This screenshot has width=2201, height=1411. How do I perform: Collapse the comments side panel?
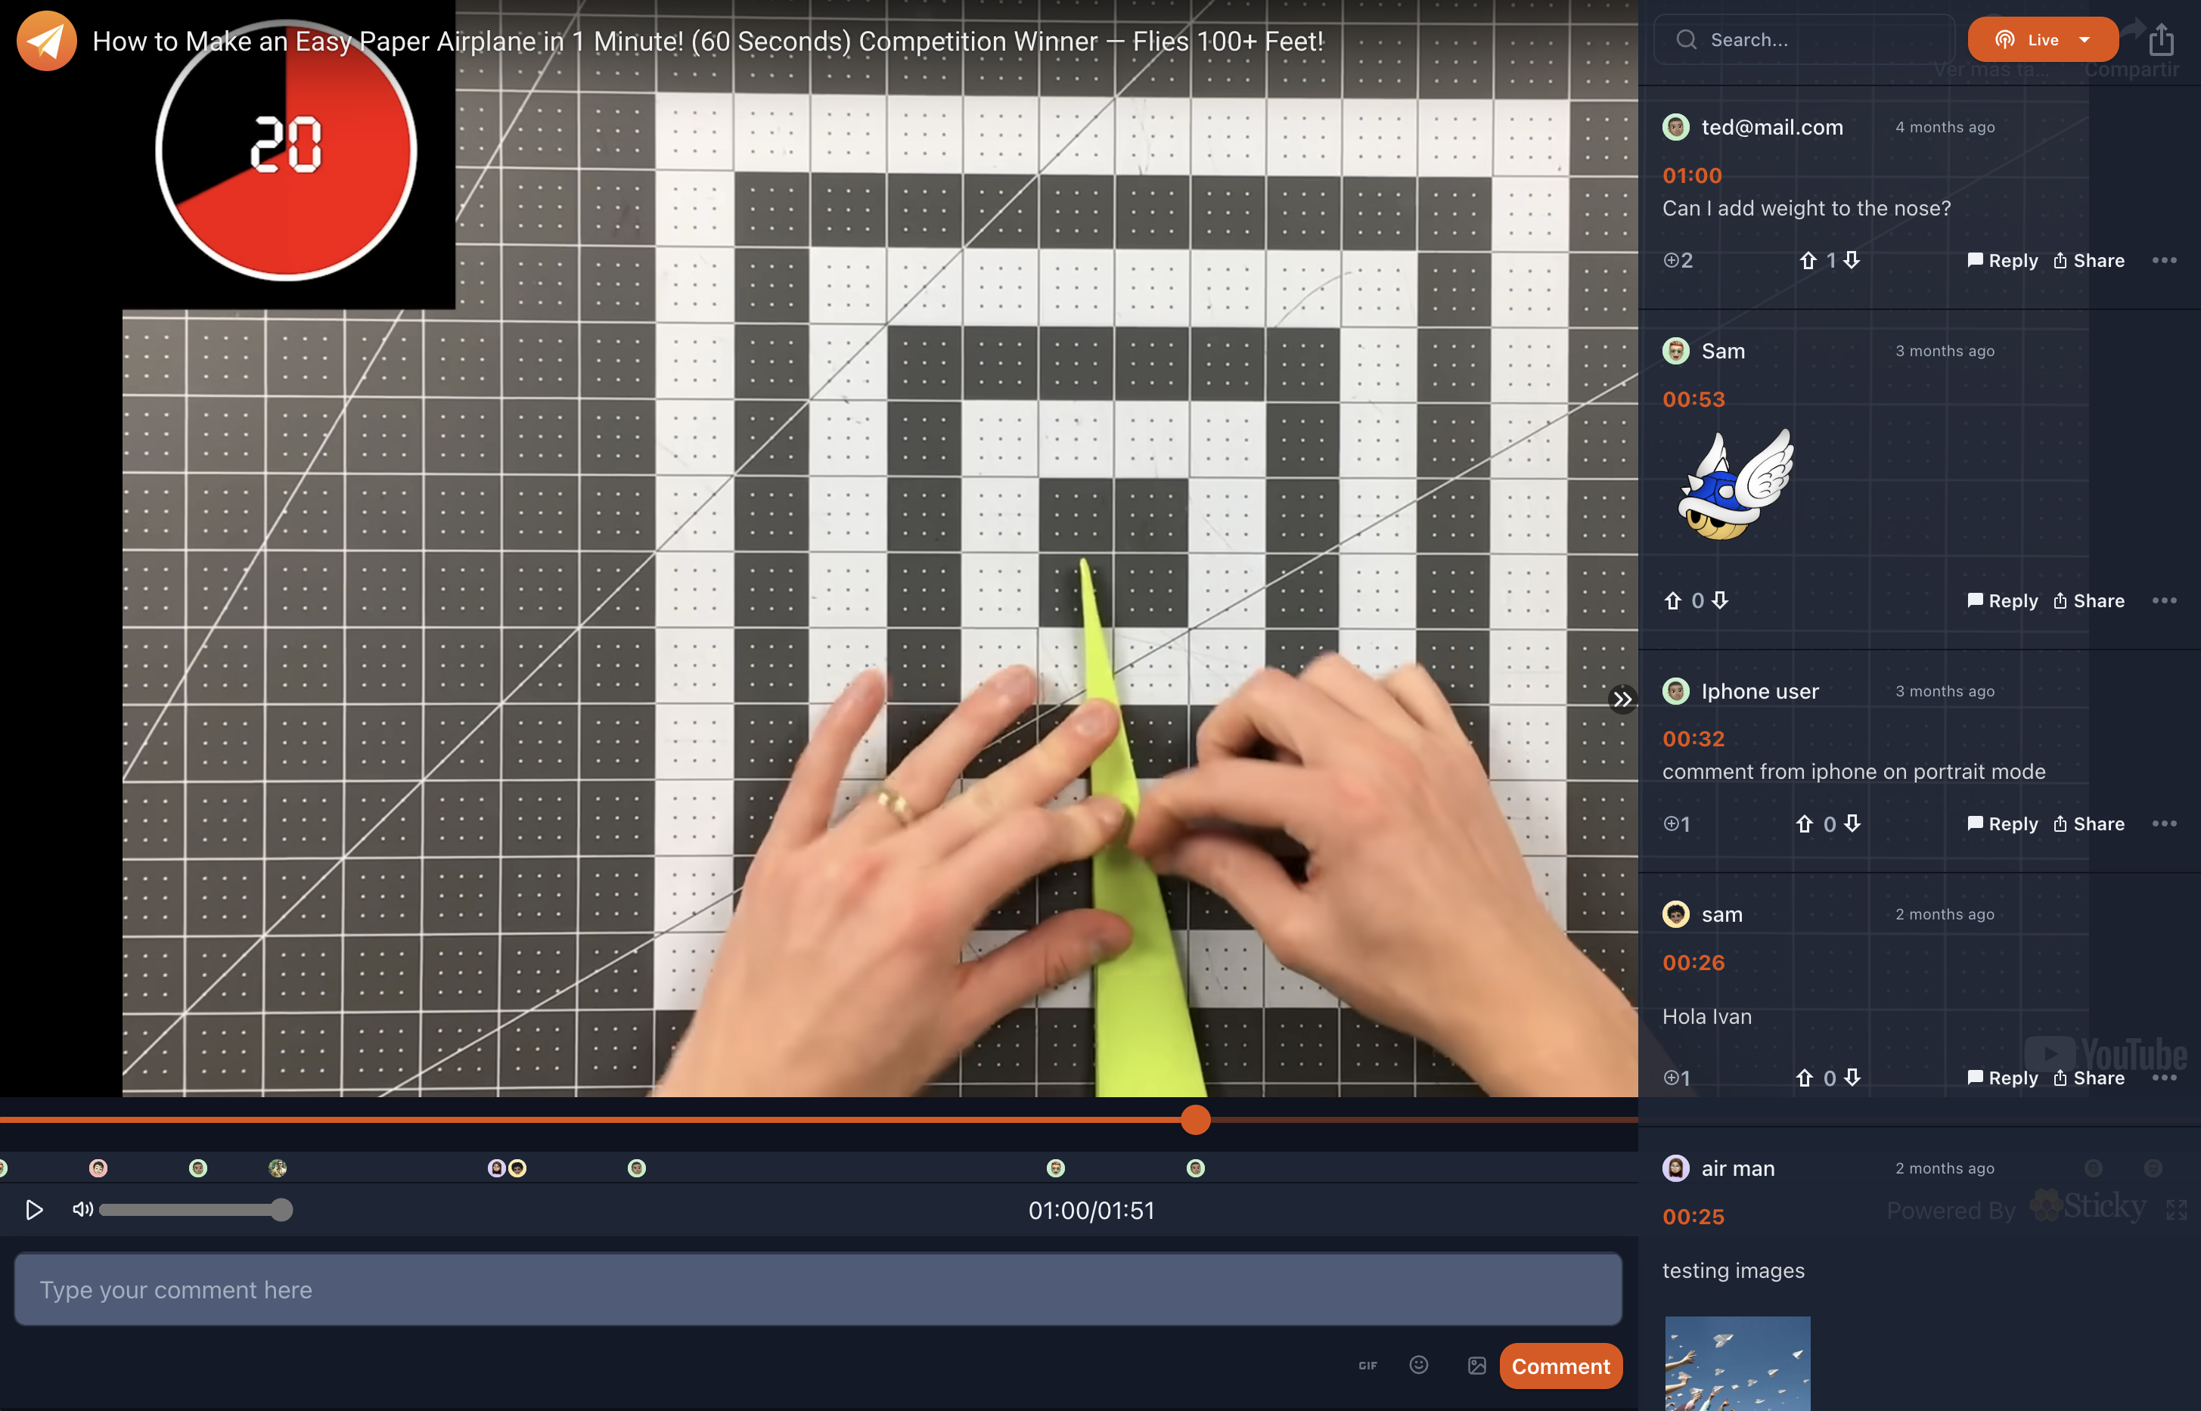click(1622, 699)
